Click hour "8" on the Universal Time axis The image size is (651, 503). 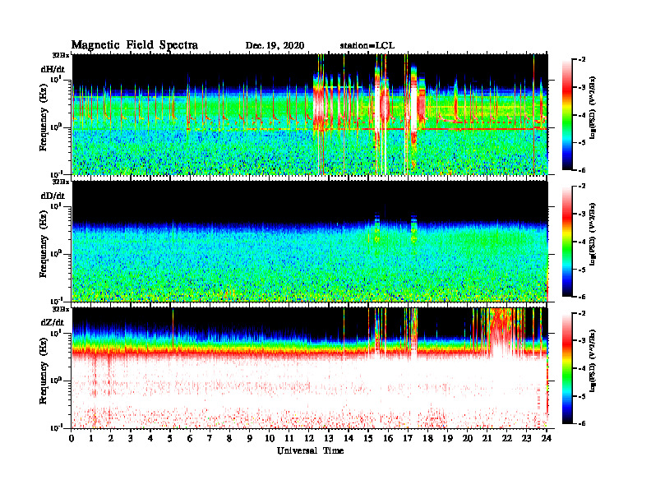coord(229,438)
